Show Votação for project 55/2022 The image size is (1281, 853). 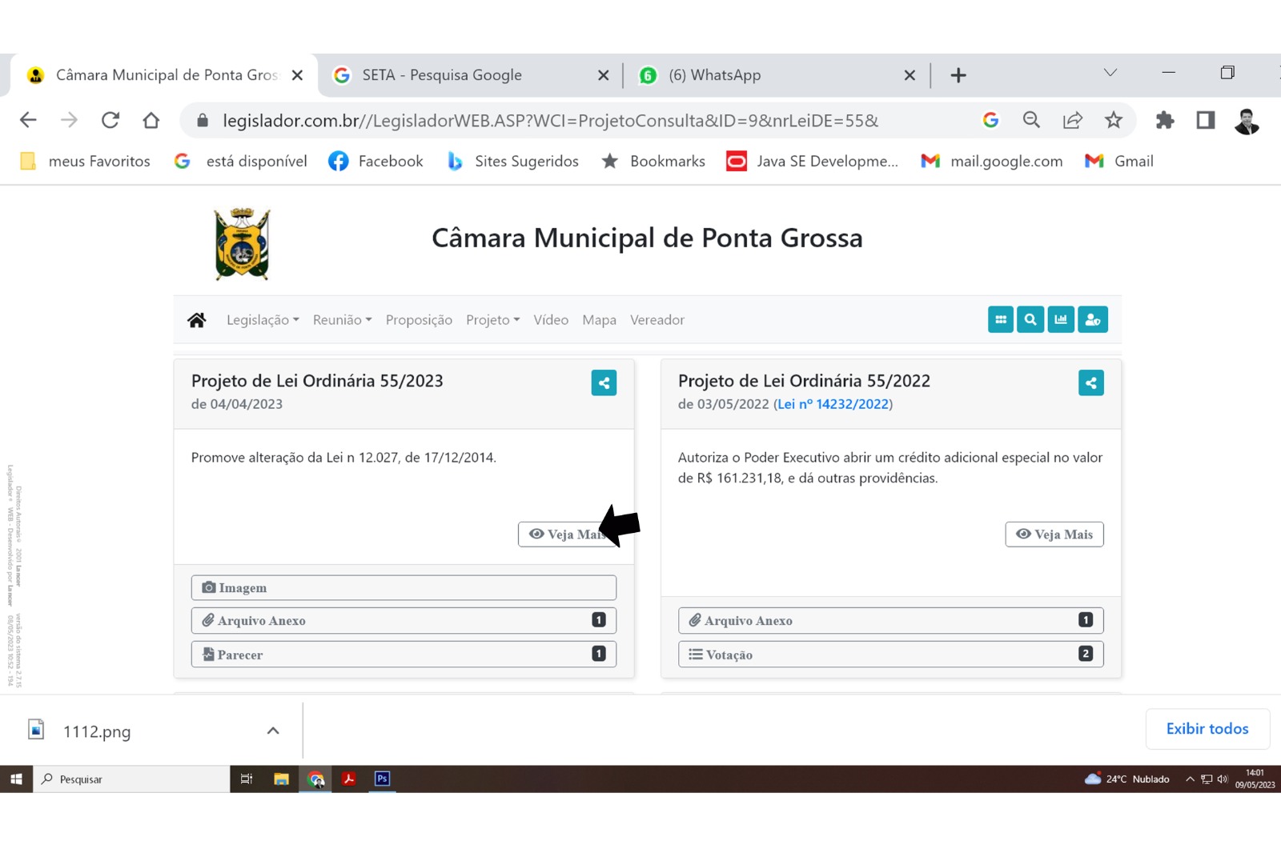pos(889,654)
